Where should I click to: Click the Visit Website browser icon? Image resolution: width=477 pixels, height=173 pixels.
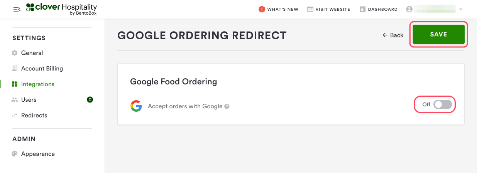[310, 9]
